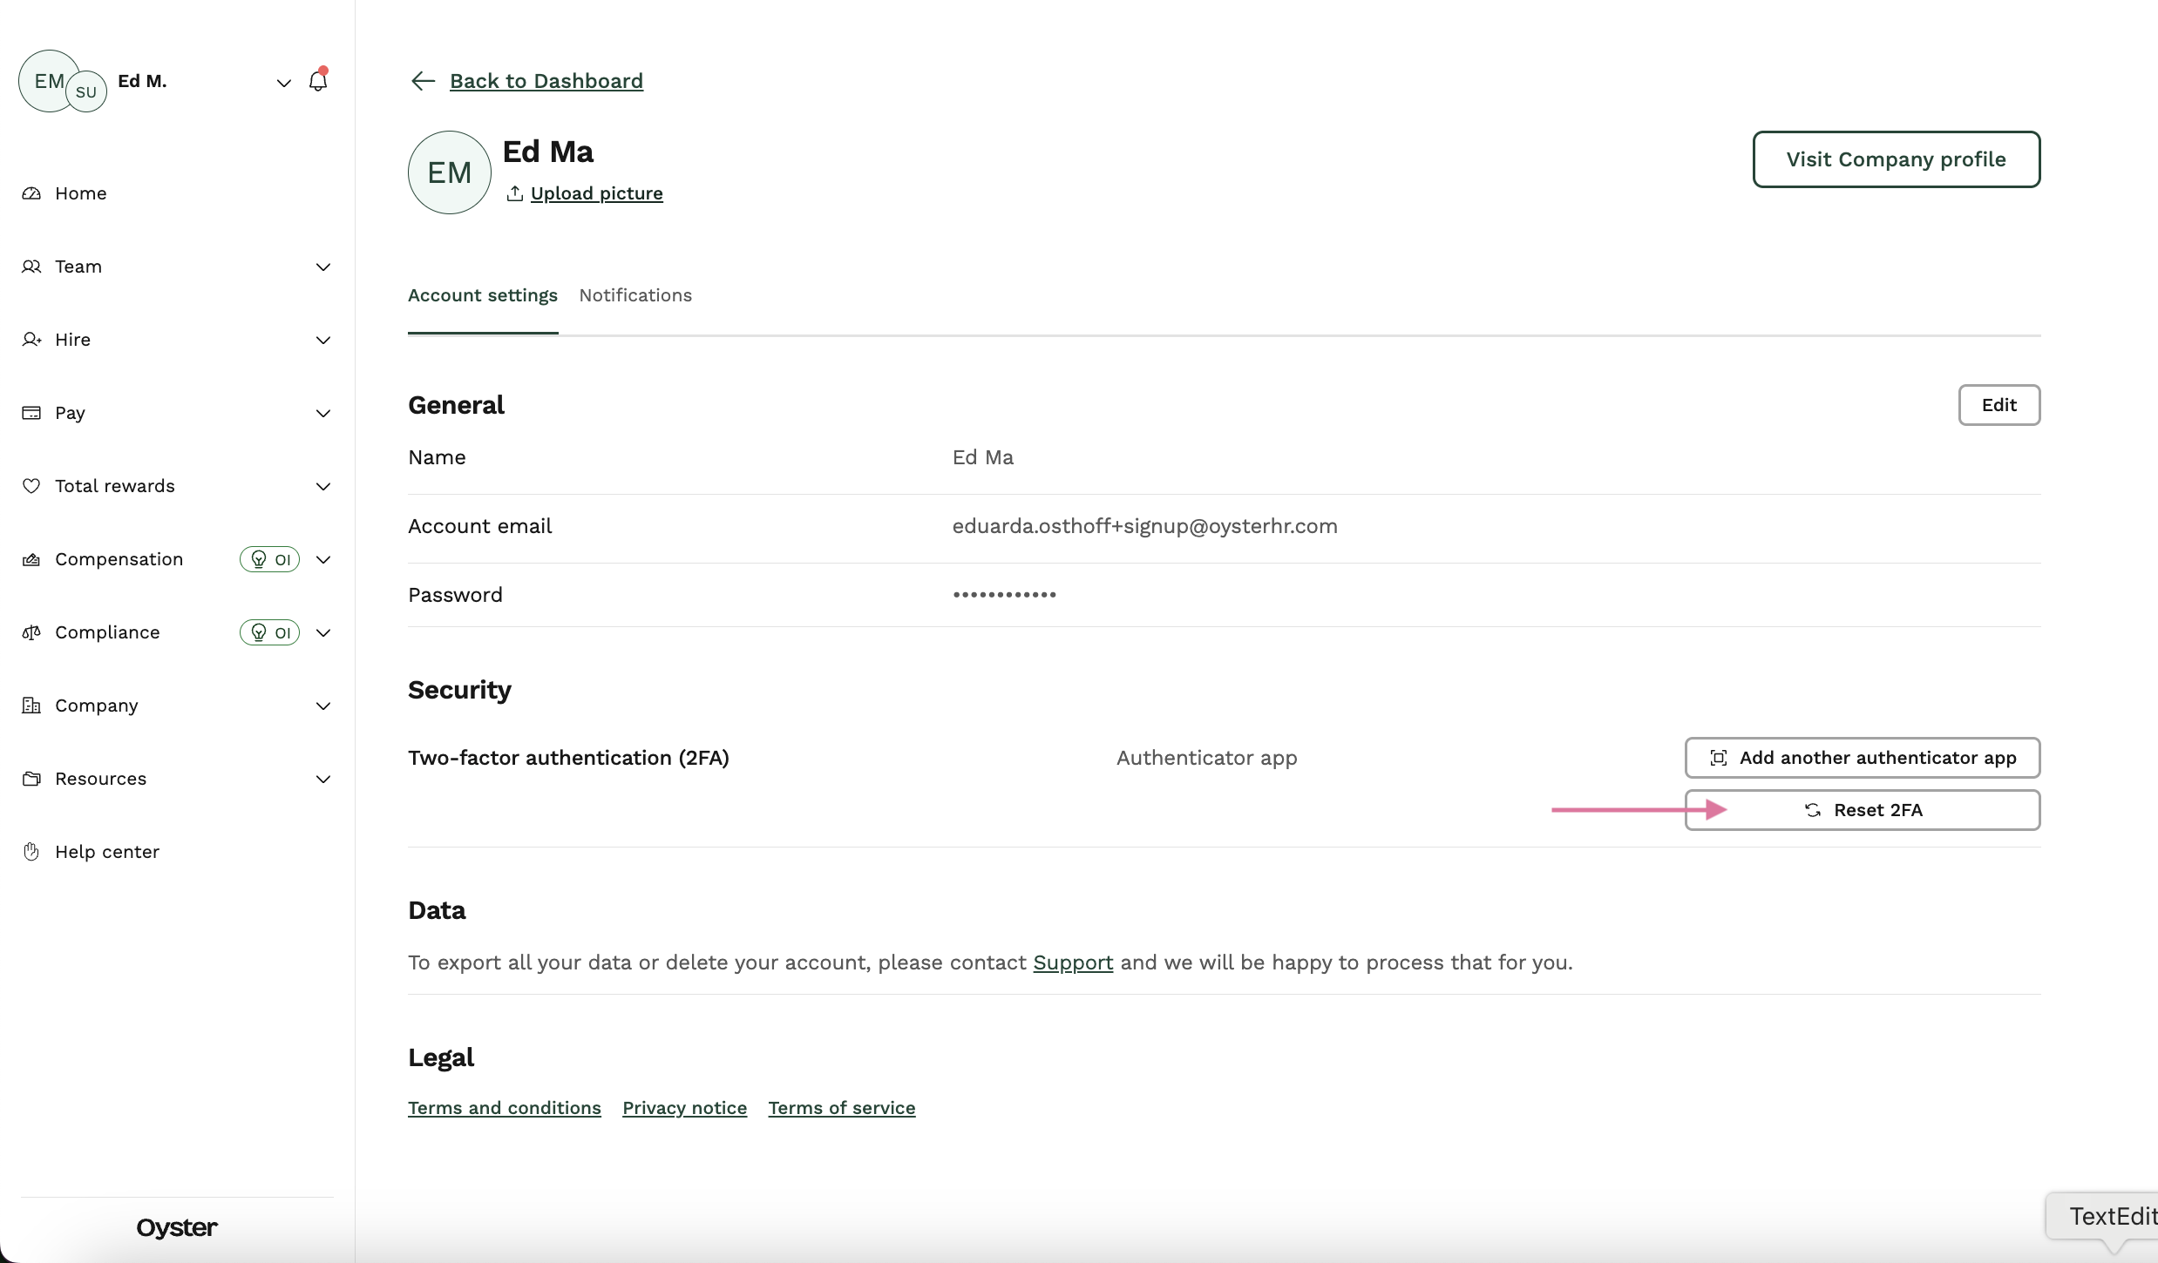The image size is (2158, 1263).
Task: Click the Home icon in sidebar
Action: pos(31,193)
